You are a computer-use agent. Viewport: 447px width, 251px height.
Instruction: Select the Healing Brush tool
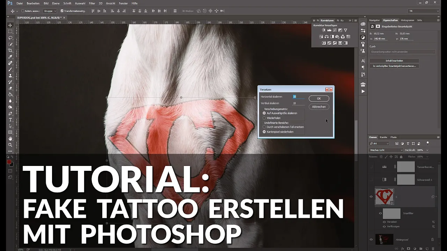point(10,63)
